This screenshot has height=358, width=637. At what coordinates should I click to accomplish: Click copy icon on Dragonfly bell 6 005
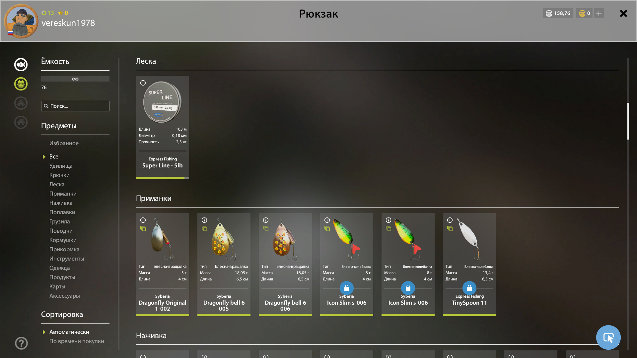(x=204, y=228)
